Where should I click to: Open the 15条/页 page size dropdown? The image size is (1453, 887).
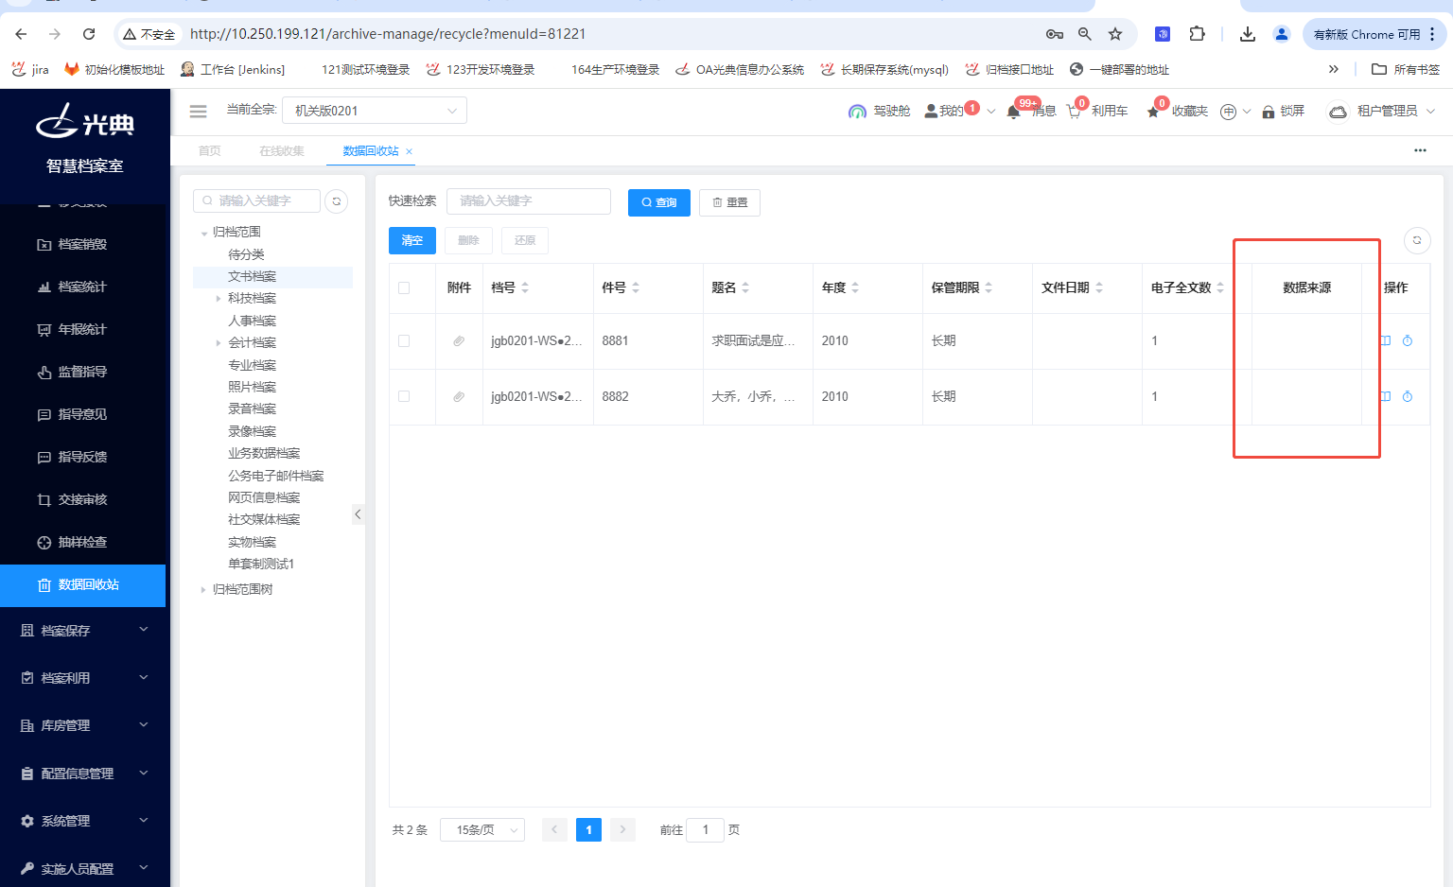click(482, 830)
